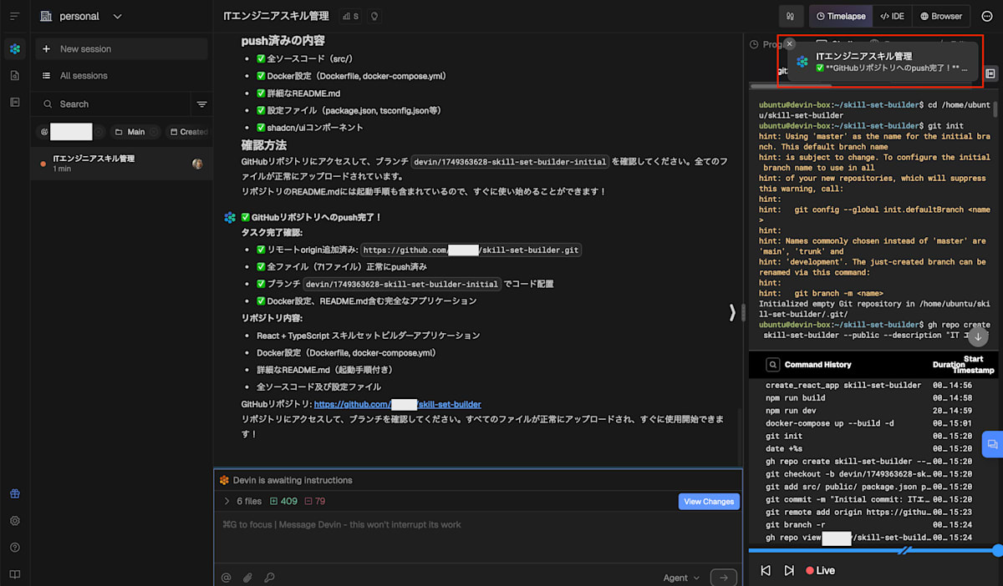
Task: Open settings gear in left rail
Action: 14,520
